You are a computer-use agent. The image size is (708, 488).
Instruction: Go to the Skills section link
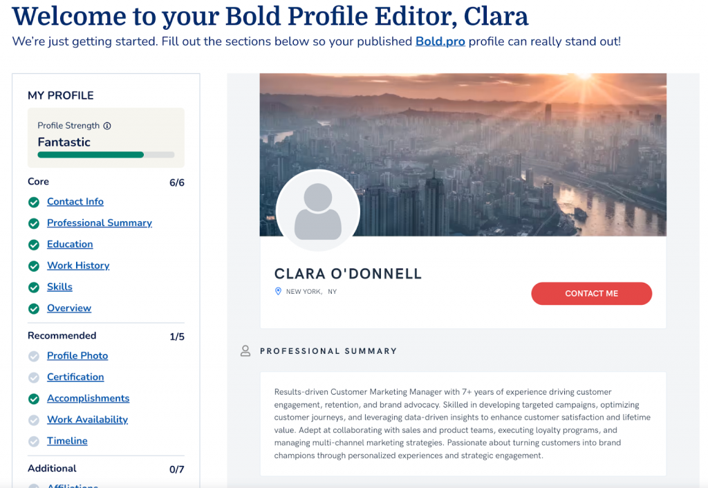59,287
